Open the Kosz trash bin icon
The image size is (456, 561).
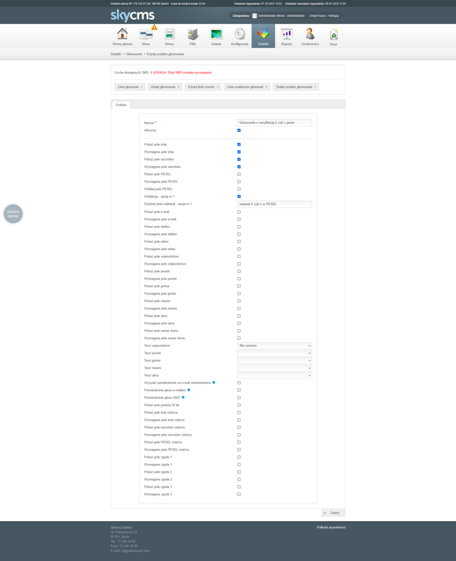(x=333, y=35)
